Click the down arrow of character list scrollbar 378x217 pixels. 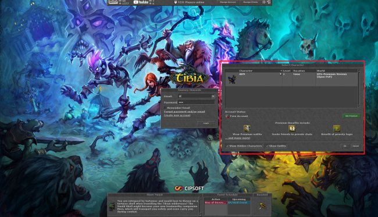359,106
